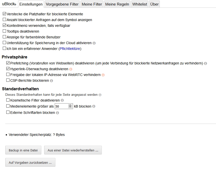Viewport: 216px width, 175px height.
Task: Check CSP-Berichte blockieren option
Action: (8, 80)
